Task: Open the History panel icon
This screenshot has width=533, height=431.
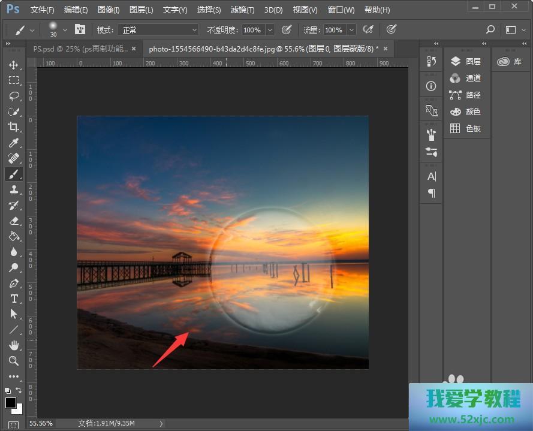Action: pos(430,61)
